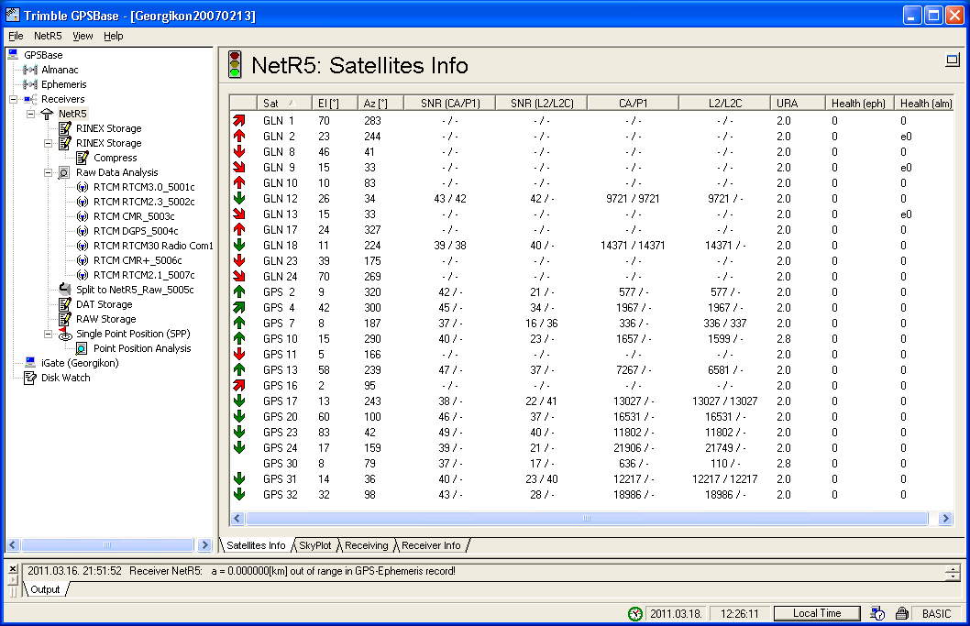
Task: Open the File menu
Action: click(16, 36)
